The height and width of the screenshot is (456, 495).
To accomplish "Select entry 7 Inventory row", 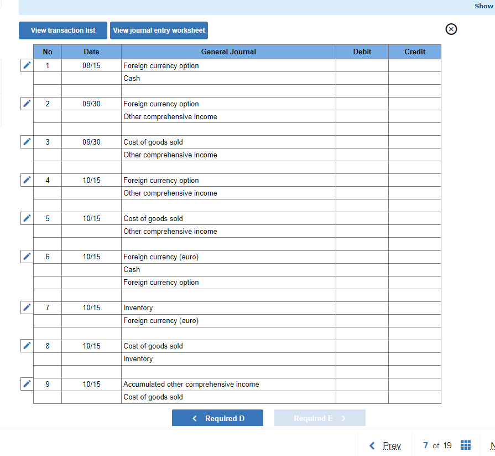I will (228, 308).
